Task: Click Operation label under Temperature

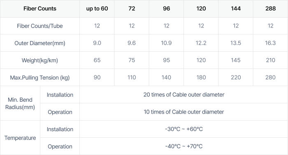Action: (60, 146)
